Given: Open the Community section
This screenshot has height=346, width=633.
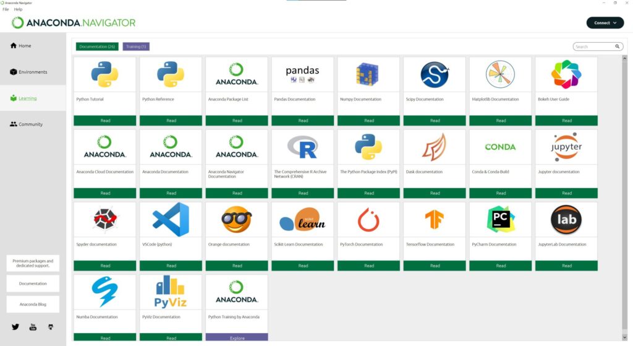Looking at the screenshot, I should [x=33, y=124].
